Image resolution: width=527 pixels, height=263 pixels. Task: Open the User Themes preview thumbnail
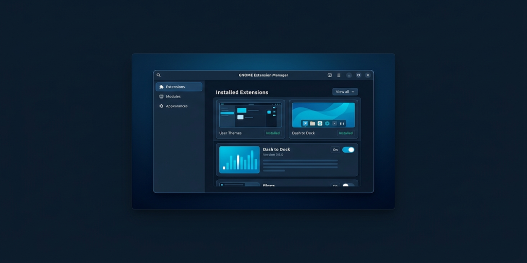[x=250, y=115]
